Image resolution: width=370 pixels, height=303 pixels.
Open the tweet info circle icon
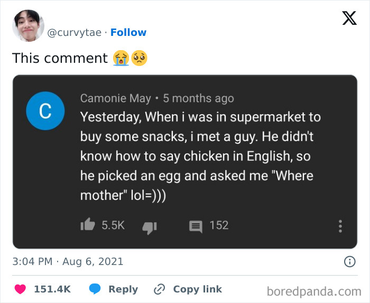tap(349, 261)
